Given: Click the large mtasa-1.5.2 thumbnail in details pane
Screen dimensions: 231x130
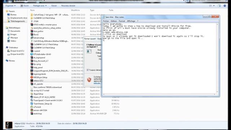Looking at the screenshot, I should coord(9,125).
